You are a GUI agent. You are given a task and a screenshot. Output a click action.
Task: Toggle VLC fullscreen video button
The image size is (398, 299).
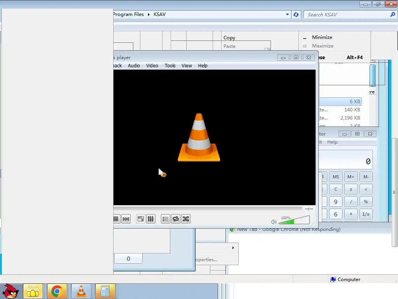tap(141, 219)
